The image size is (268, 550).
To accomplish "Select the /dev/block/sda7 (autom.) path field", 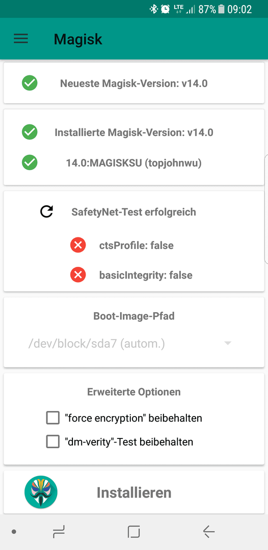I will (130, 344).
